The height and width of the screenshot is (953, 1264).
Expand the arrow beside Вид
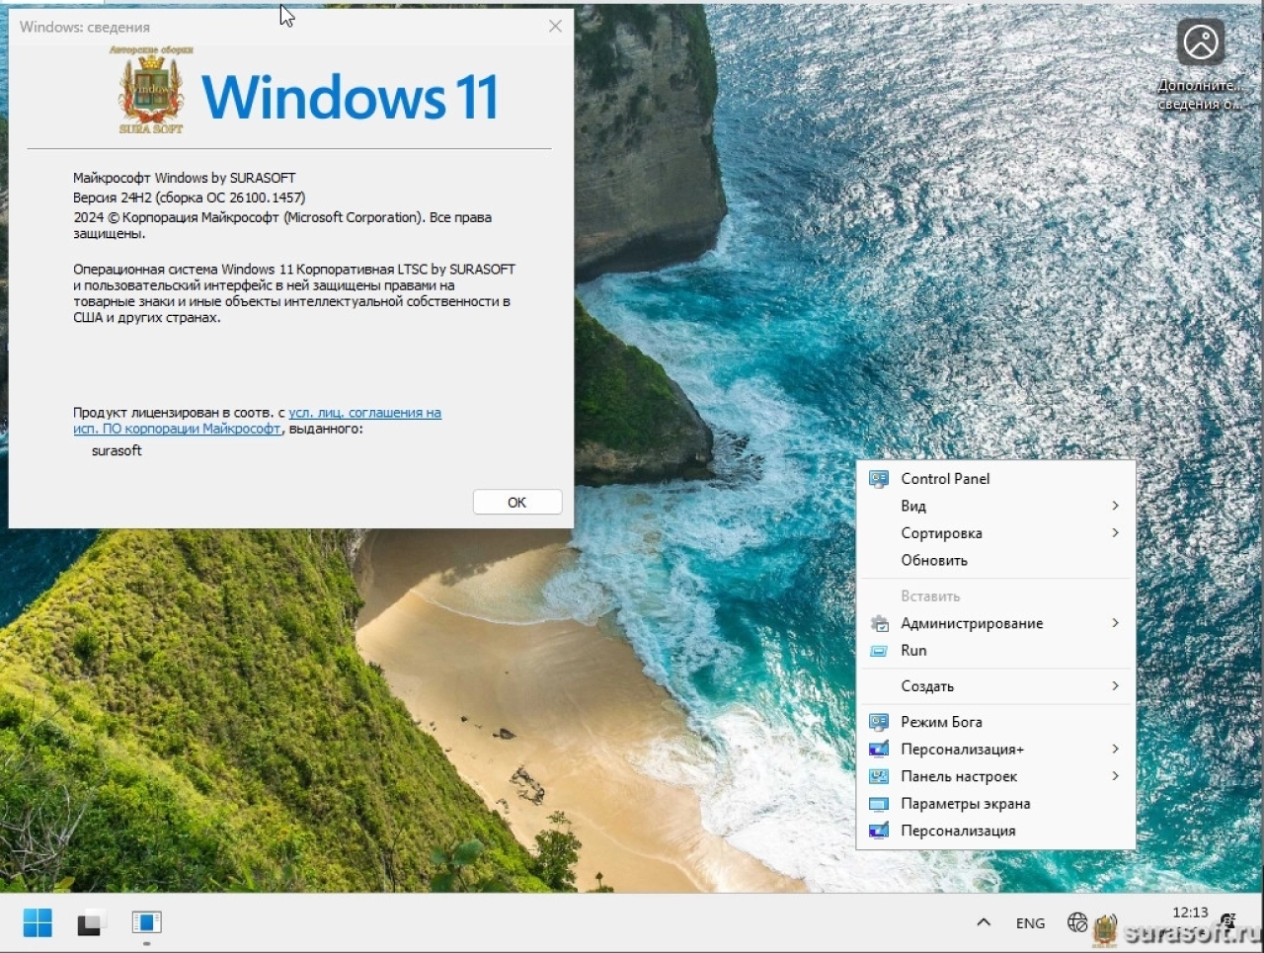coord(1115,506)
